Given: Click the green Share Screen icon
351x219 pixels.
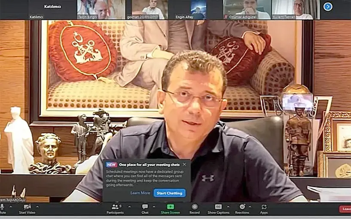Looking at the screenshot, I should tap(170, 208).
